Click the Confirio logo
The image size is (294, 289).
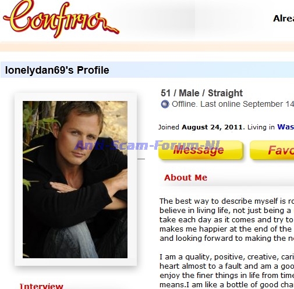click(61, 19)
